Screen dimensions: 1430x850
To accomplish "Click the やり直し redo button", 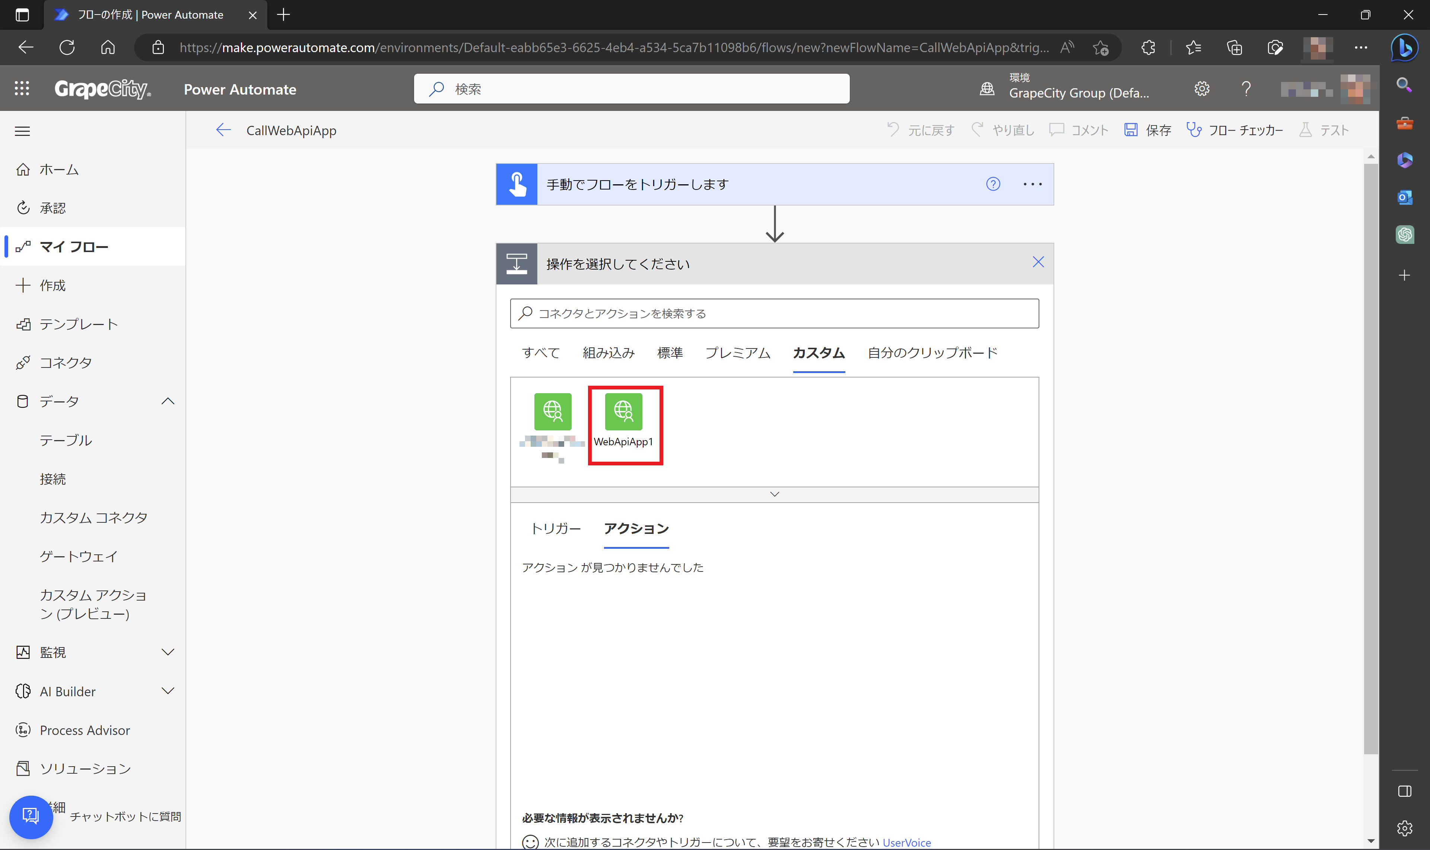I will 1002,130.
